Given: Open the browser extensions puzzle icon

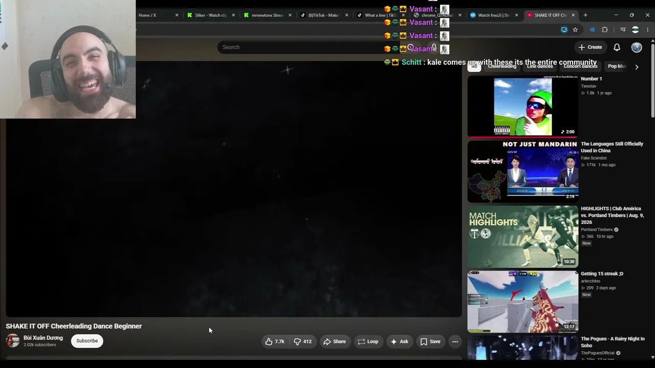Looking at the screenshot, I should [605, 30].
